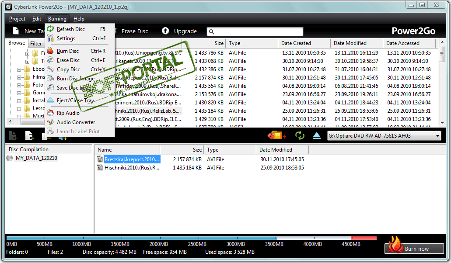The image size is (451, 263).
Task: Sort file list by Date Created column
Action: [x=304, y=43]
